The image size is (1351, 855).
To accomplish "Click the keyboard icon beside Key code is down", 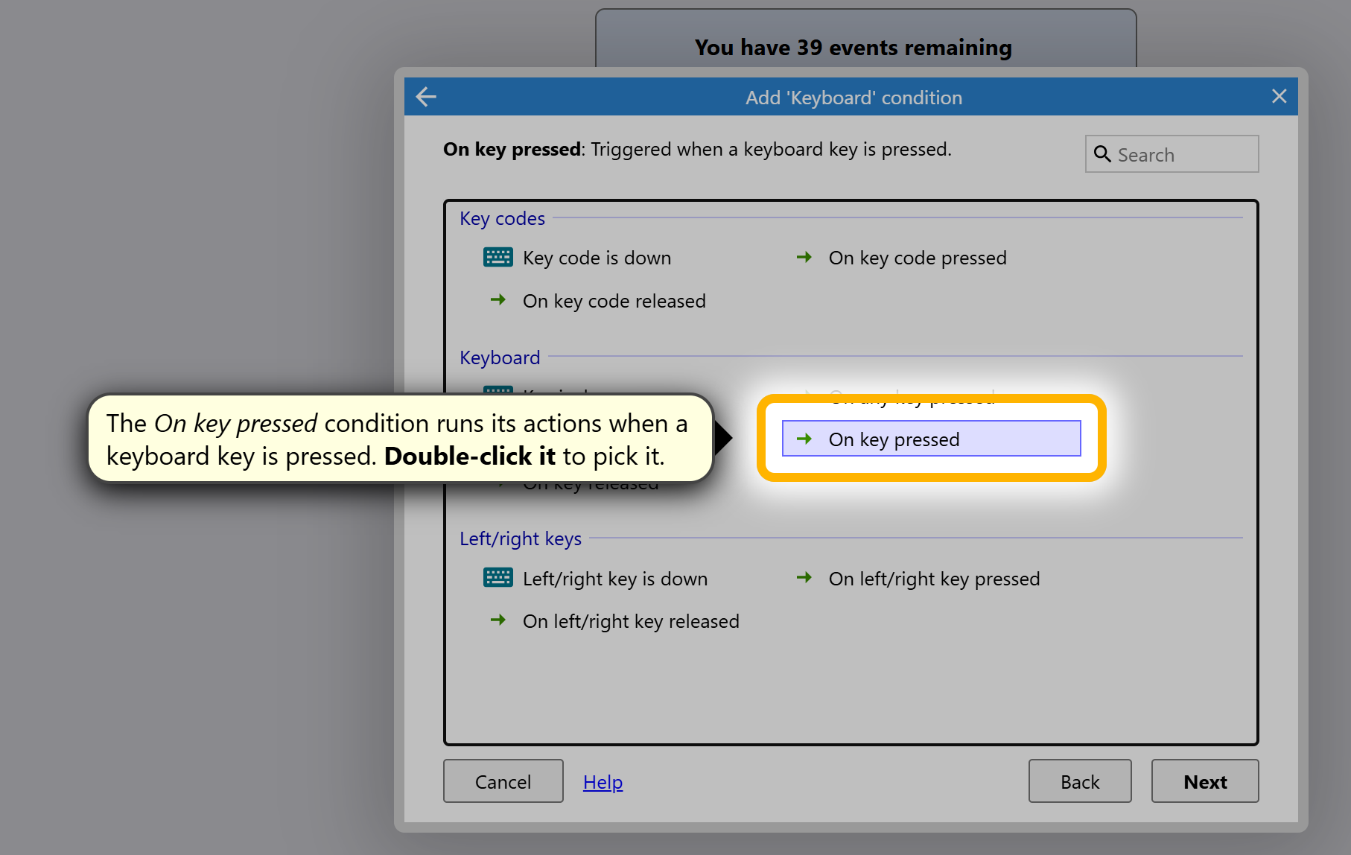I will pos(498,258).
